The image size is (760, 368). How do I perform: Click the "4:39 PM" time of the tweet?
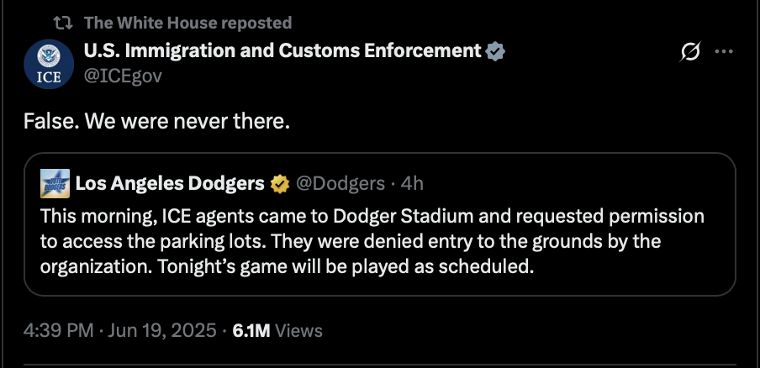coord(58,331)
